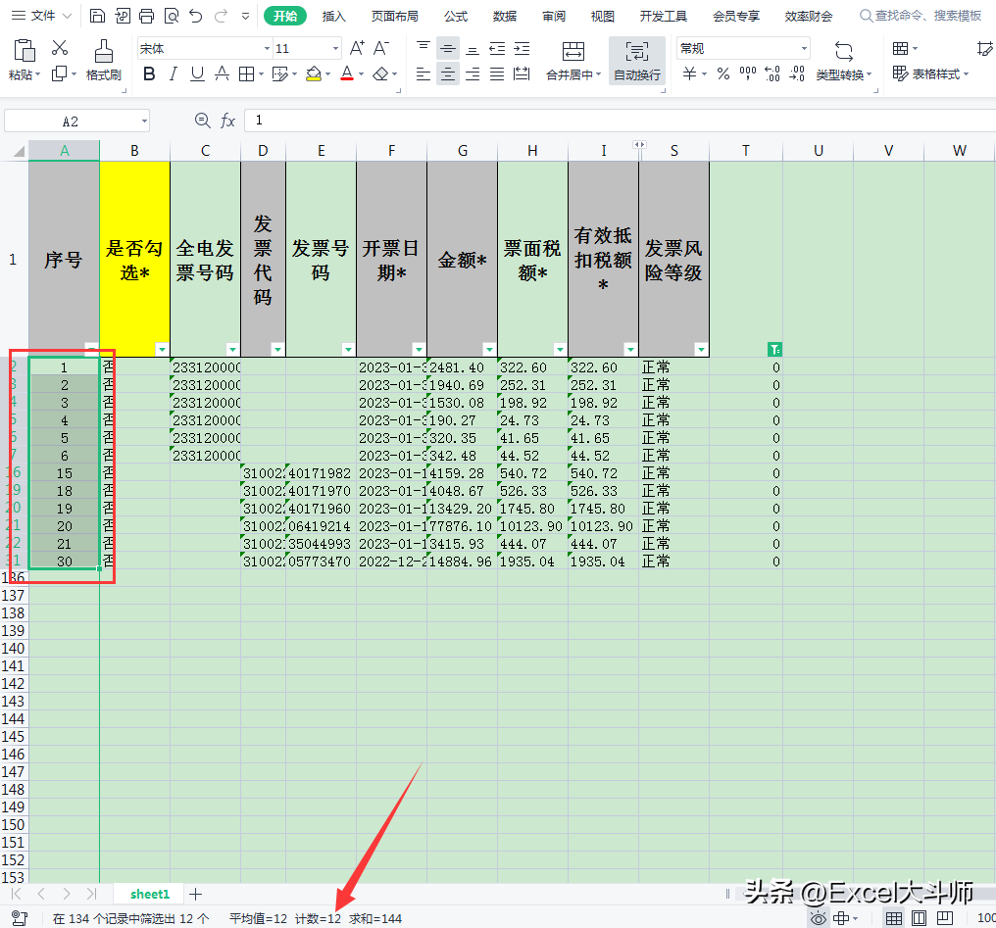Click the Cut scissors icon
The width and height of the screenshot is (996, 928).
pos(60,48)
